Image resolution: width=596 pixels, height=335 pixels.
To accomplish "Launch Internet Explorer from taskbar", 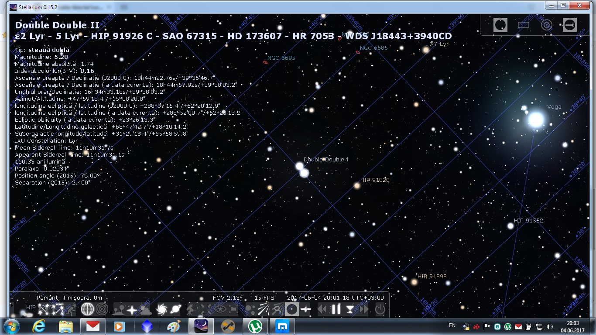I will (39, 326).
